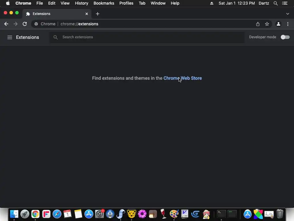Screen dimensions: 294x221
Task: Select the Extensions tab
Action: pyautogui.click(x=57, y=14)
